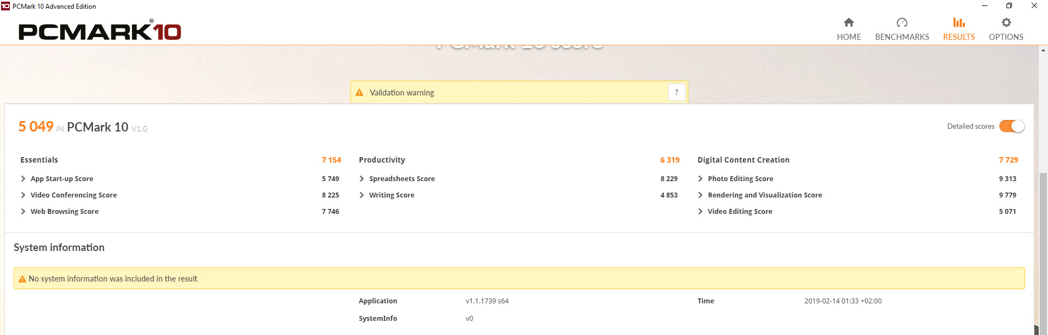Click the Digital Content Creation heading
1048x335 pixels.
click(x=743, y=160)
